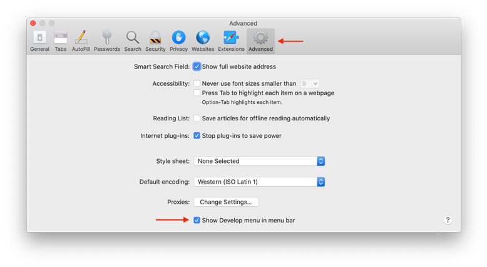Screen dimensions: 487x267
Task: Open the Passwords key icon pane
Action: tap(107, 41)
